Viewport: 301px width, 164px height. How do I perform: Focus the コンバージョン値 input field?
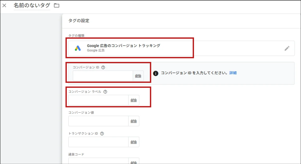pos(98,121)
